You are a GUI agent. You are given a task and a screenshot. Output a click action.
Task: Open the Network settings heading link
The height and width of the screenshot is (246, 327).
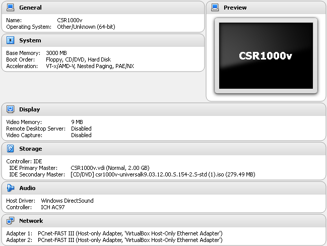(x=31, y=221)
